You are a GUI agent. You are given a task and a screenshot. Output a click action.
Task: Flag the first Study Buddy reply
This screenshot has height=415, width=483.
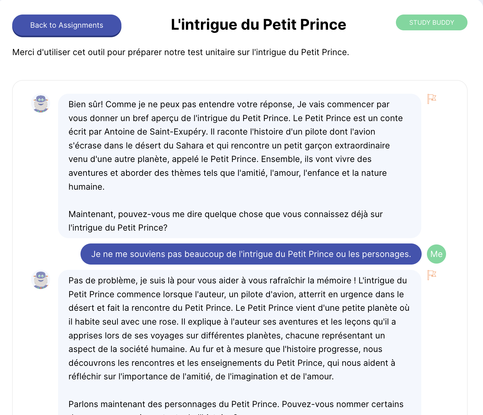click(432, 99)
